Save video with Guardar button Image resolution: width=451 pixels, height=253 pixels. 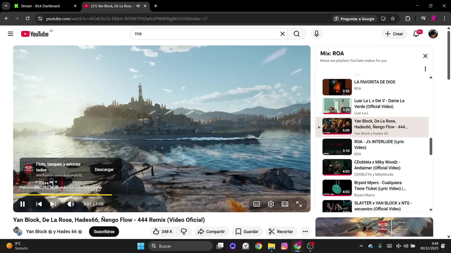click(x=247, y=232)
